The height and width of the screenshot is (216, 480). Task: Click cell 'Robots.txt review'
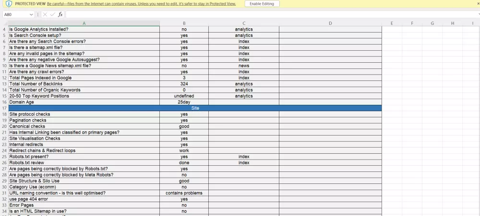[84, 163]
